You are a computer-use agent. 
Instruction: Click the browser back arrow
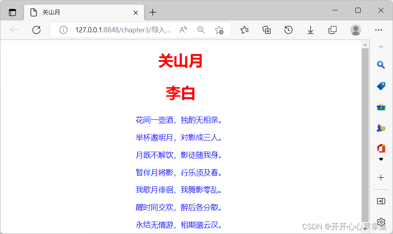pyautogui.click(x=14, y=30)
